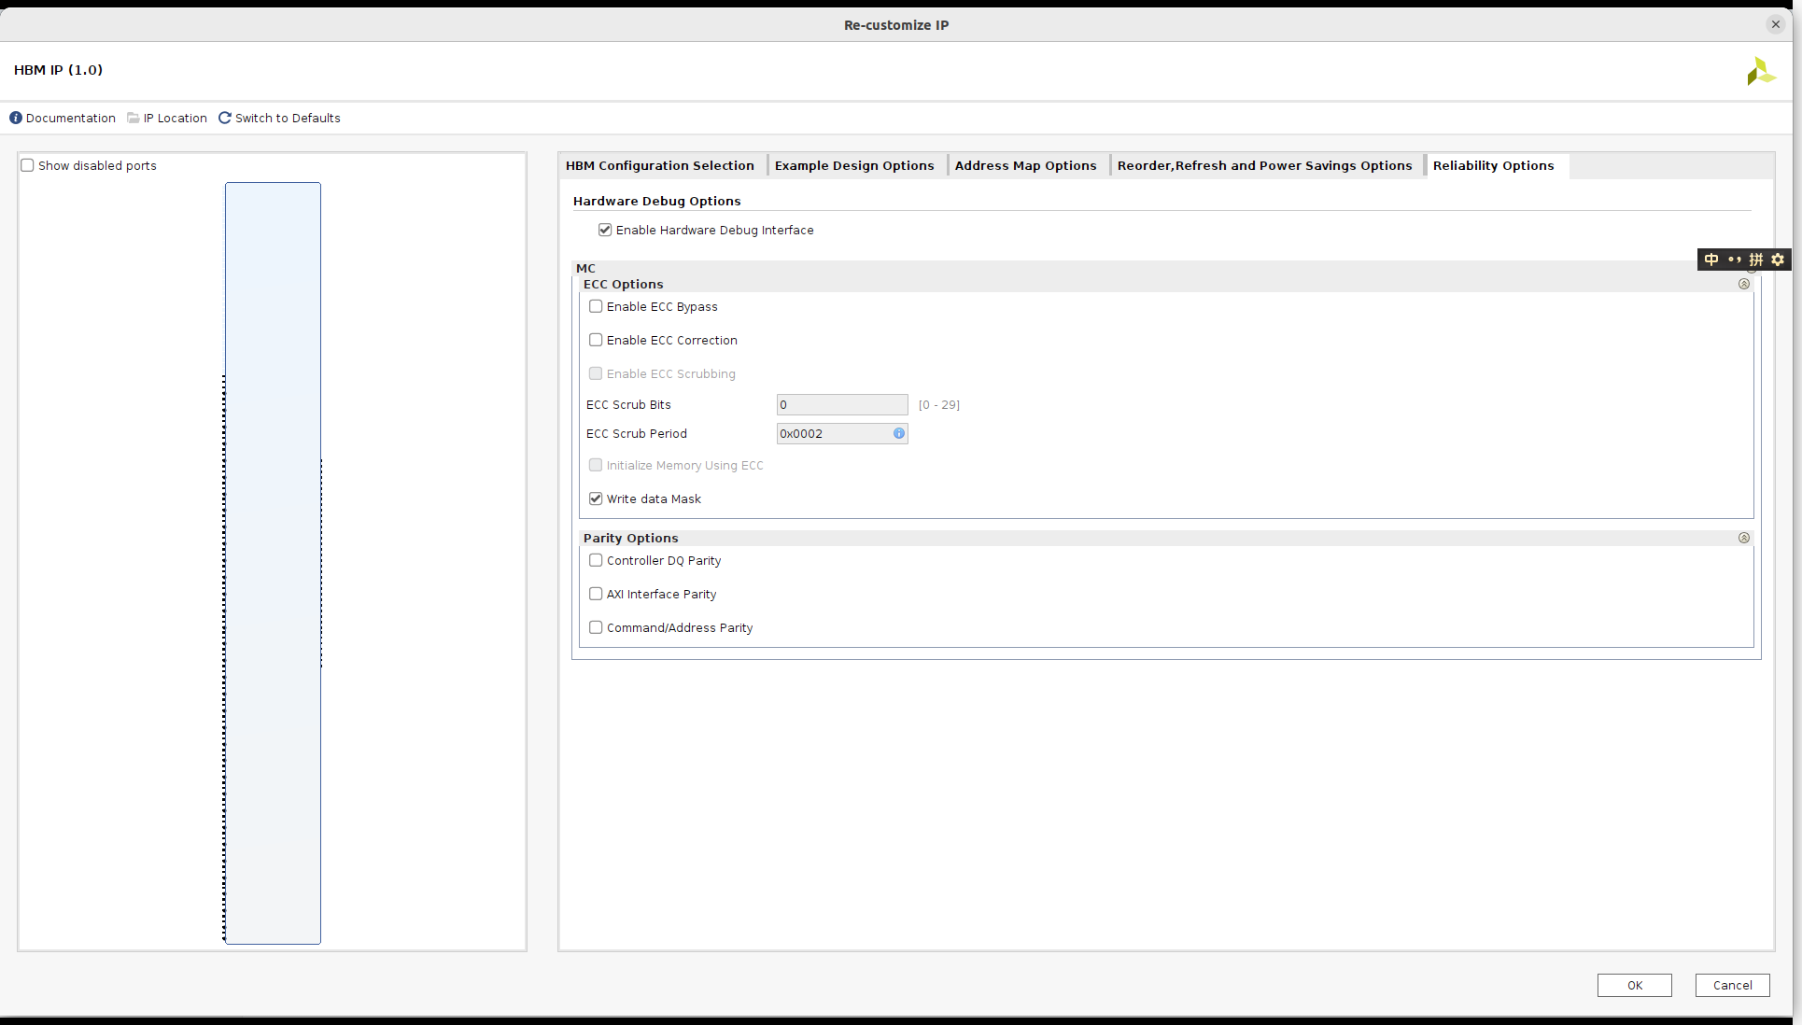Enable the AXI Interface Parity checkbox
Screen dimensions: 1802x1025
click(596, 594)
